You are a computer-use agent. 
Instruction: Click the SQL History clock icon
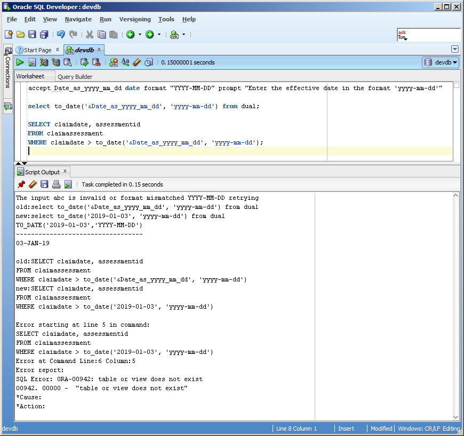coord(149,62)
